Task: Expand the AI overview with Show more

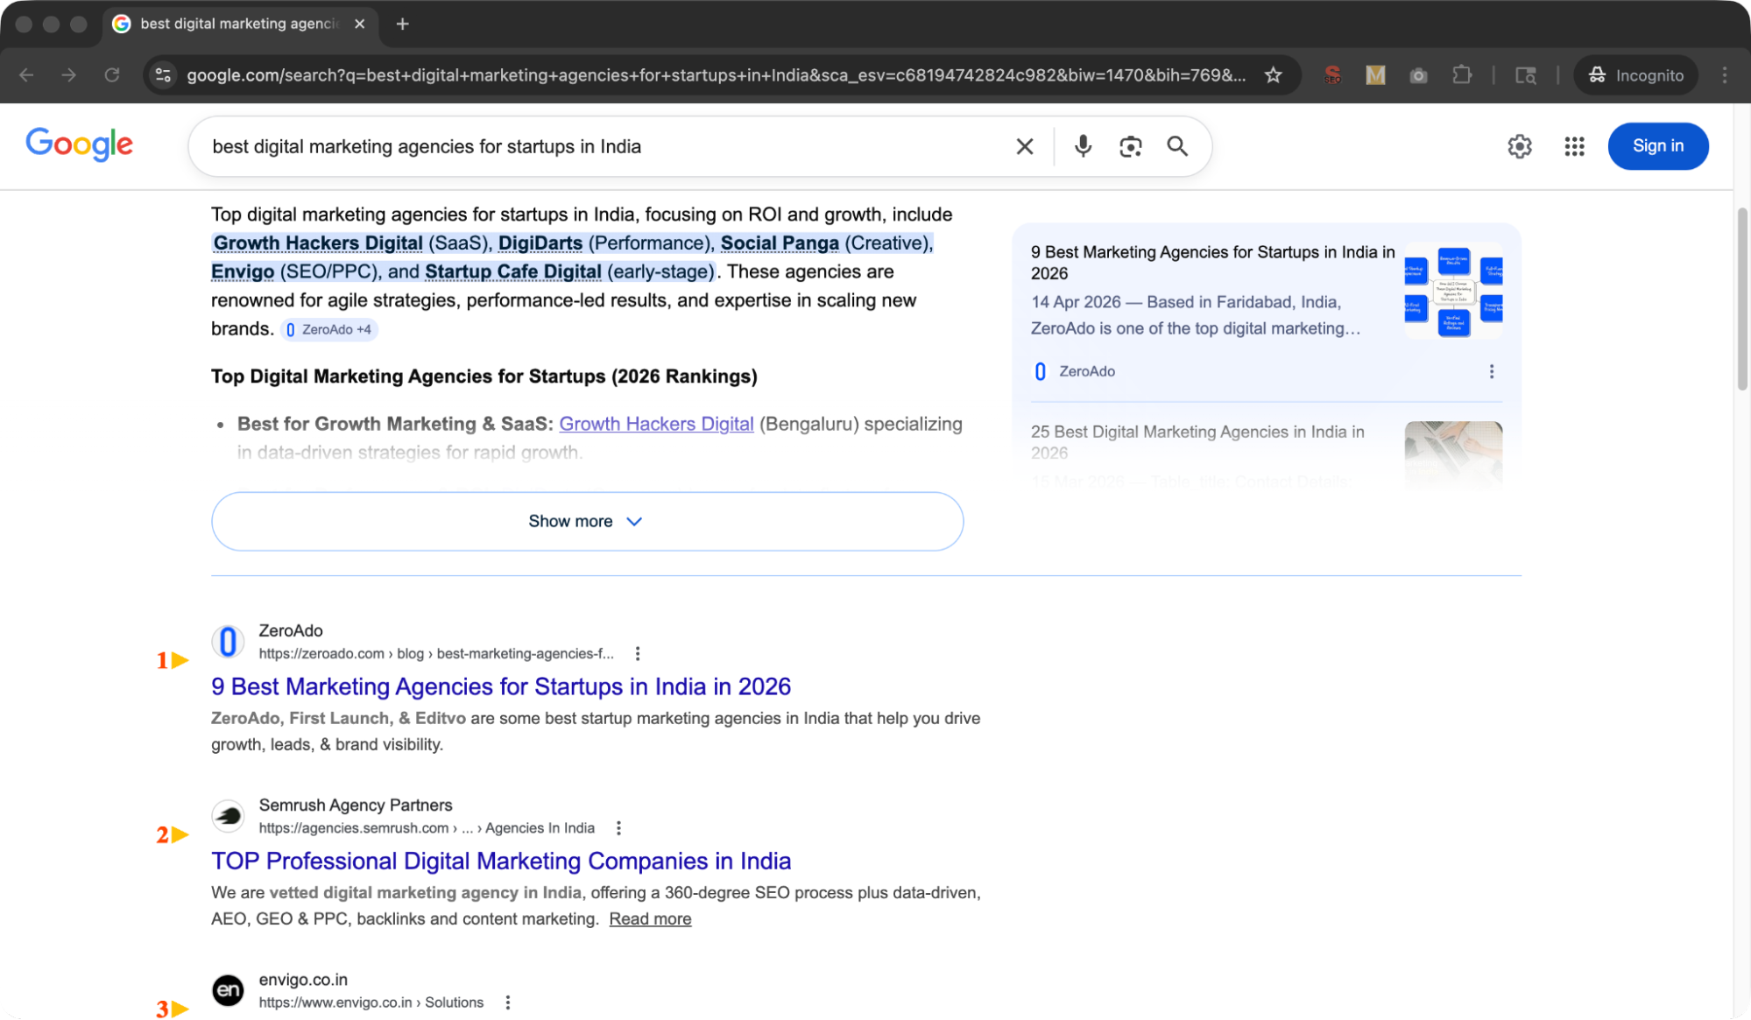Action: pyautogui.click(x=586, y=521)
